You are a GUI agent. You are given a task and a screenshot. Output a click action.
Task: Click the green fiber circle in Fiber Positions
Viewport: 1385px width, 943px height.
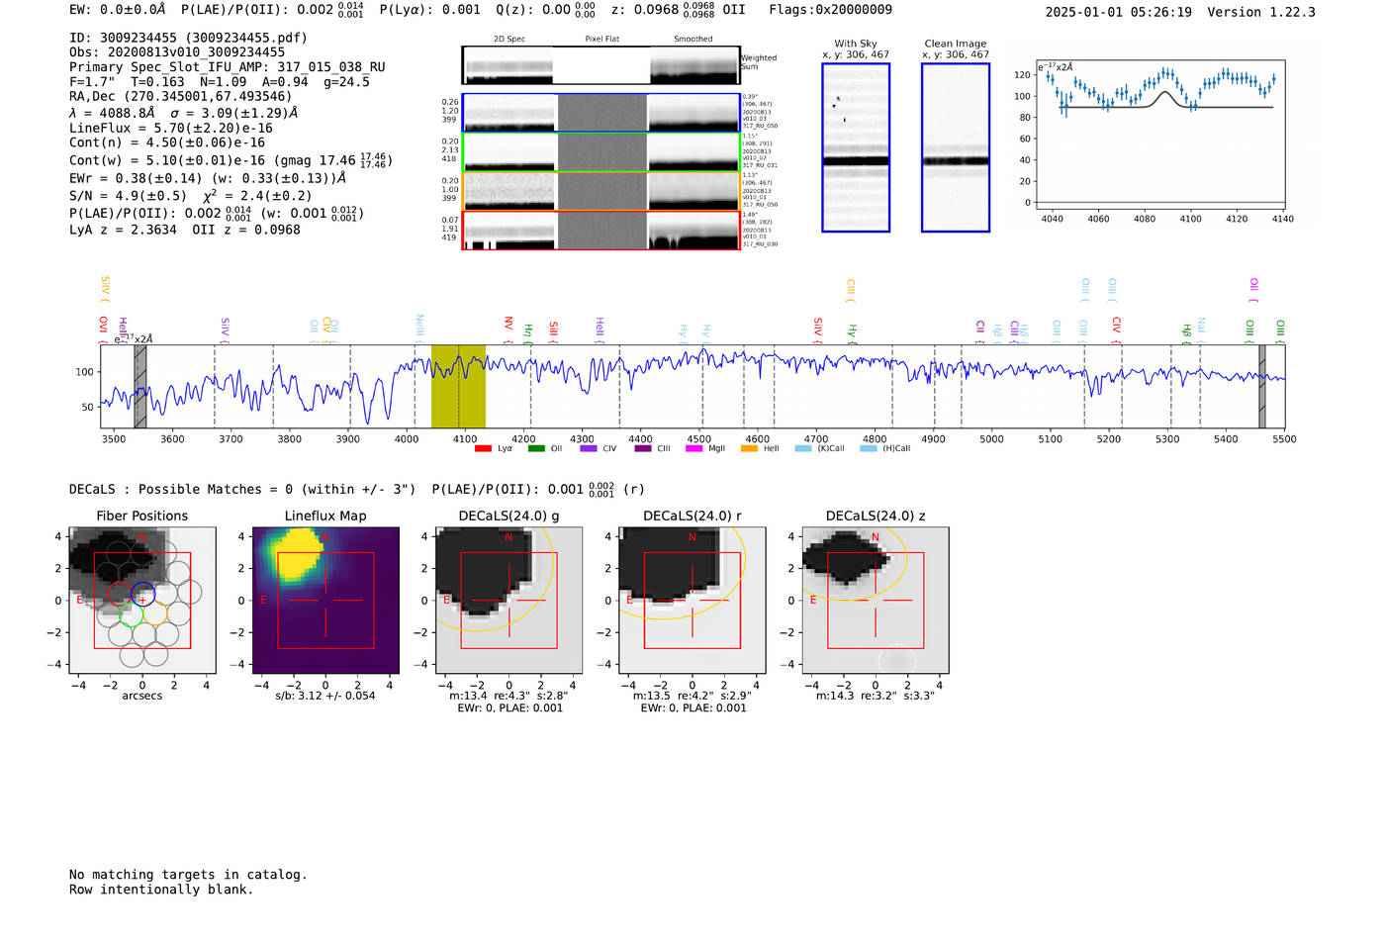pyautogui.click(x=131, y=615)
